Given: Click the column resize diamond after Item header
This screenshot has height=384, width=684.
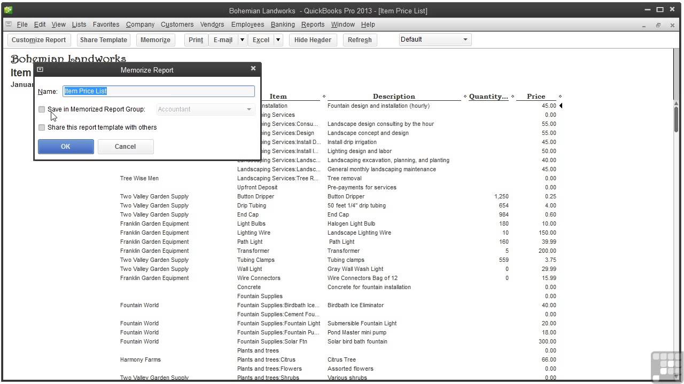Looking at the screenshot, I should pyautogui.click(x=324, y=97).
